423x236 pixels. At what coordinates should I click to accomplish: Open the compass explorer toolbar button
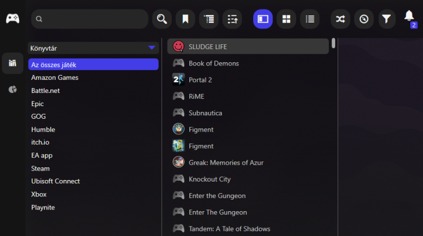click(x=364, y=19)
